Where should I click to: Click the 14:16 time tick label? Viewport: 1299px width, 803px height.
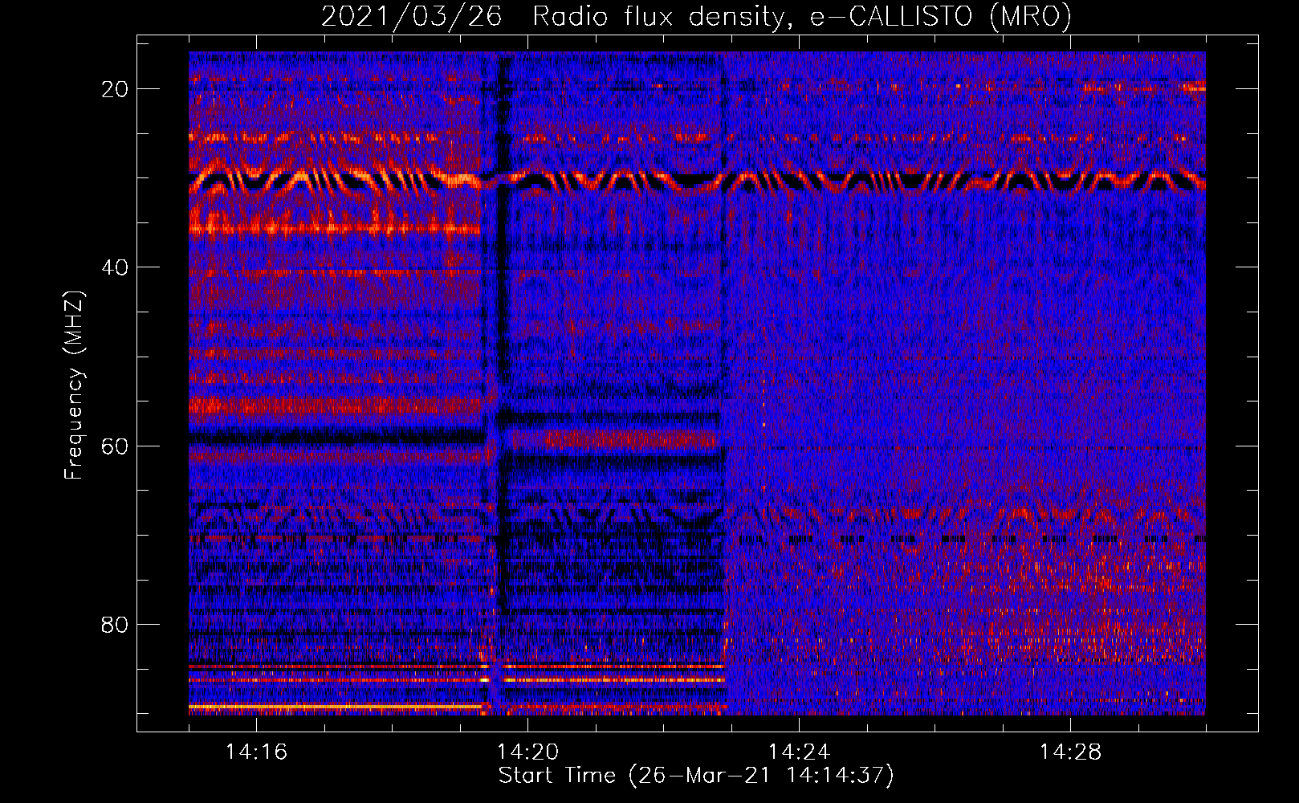[x=256, y=752]
